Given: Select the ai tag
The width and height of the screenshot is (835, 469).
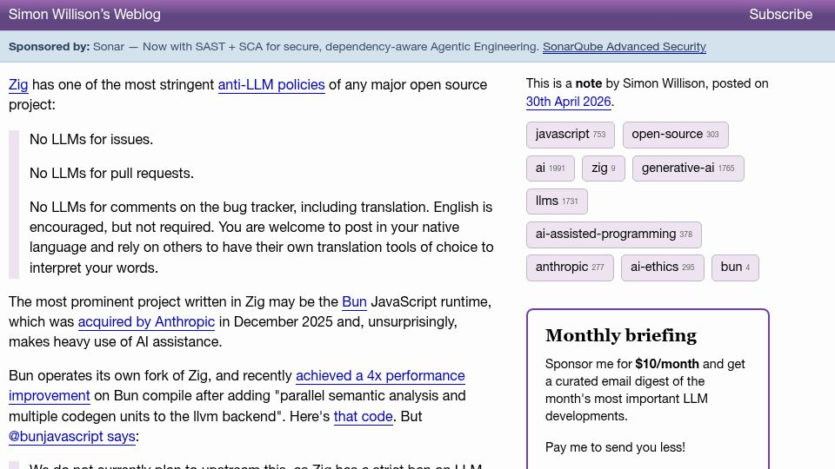Looking at the screenshot, I should 550,168.
